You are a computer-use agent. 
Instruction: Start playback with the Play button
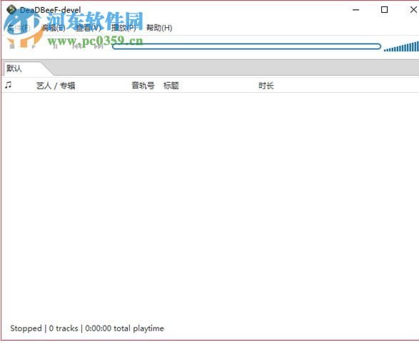click(x=34, y=46)
